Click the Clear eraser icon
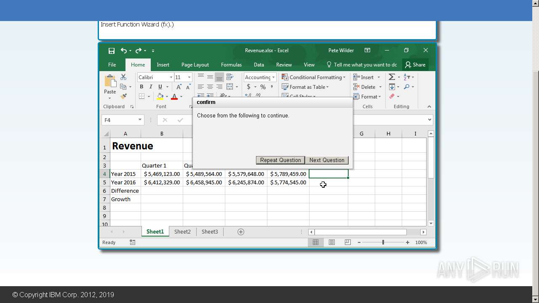 pos(392,96)
